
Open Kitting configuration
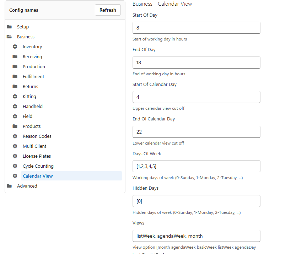pyautogui.click(x=29, y=96)
